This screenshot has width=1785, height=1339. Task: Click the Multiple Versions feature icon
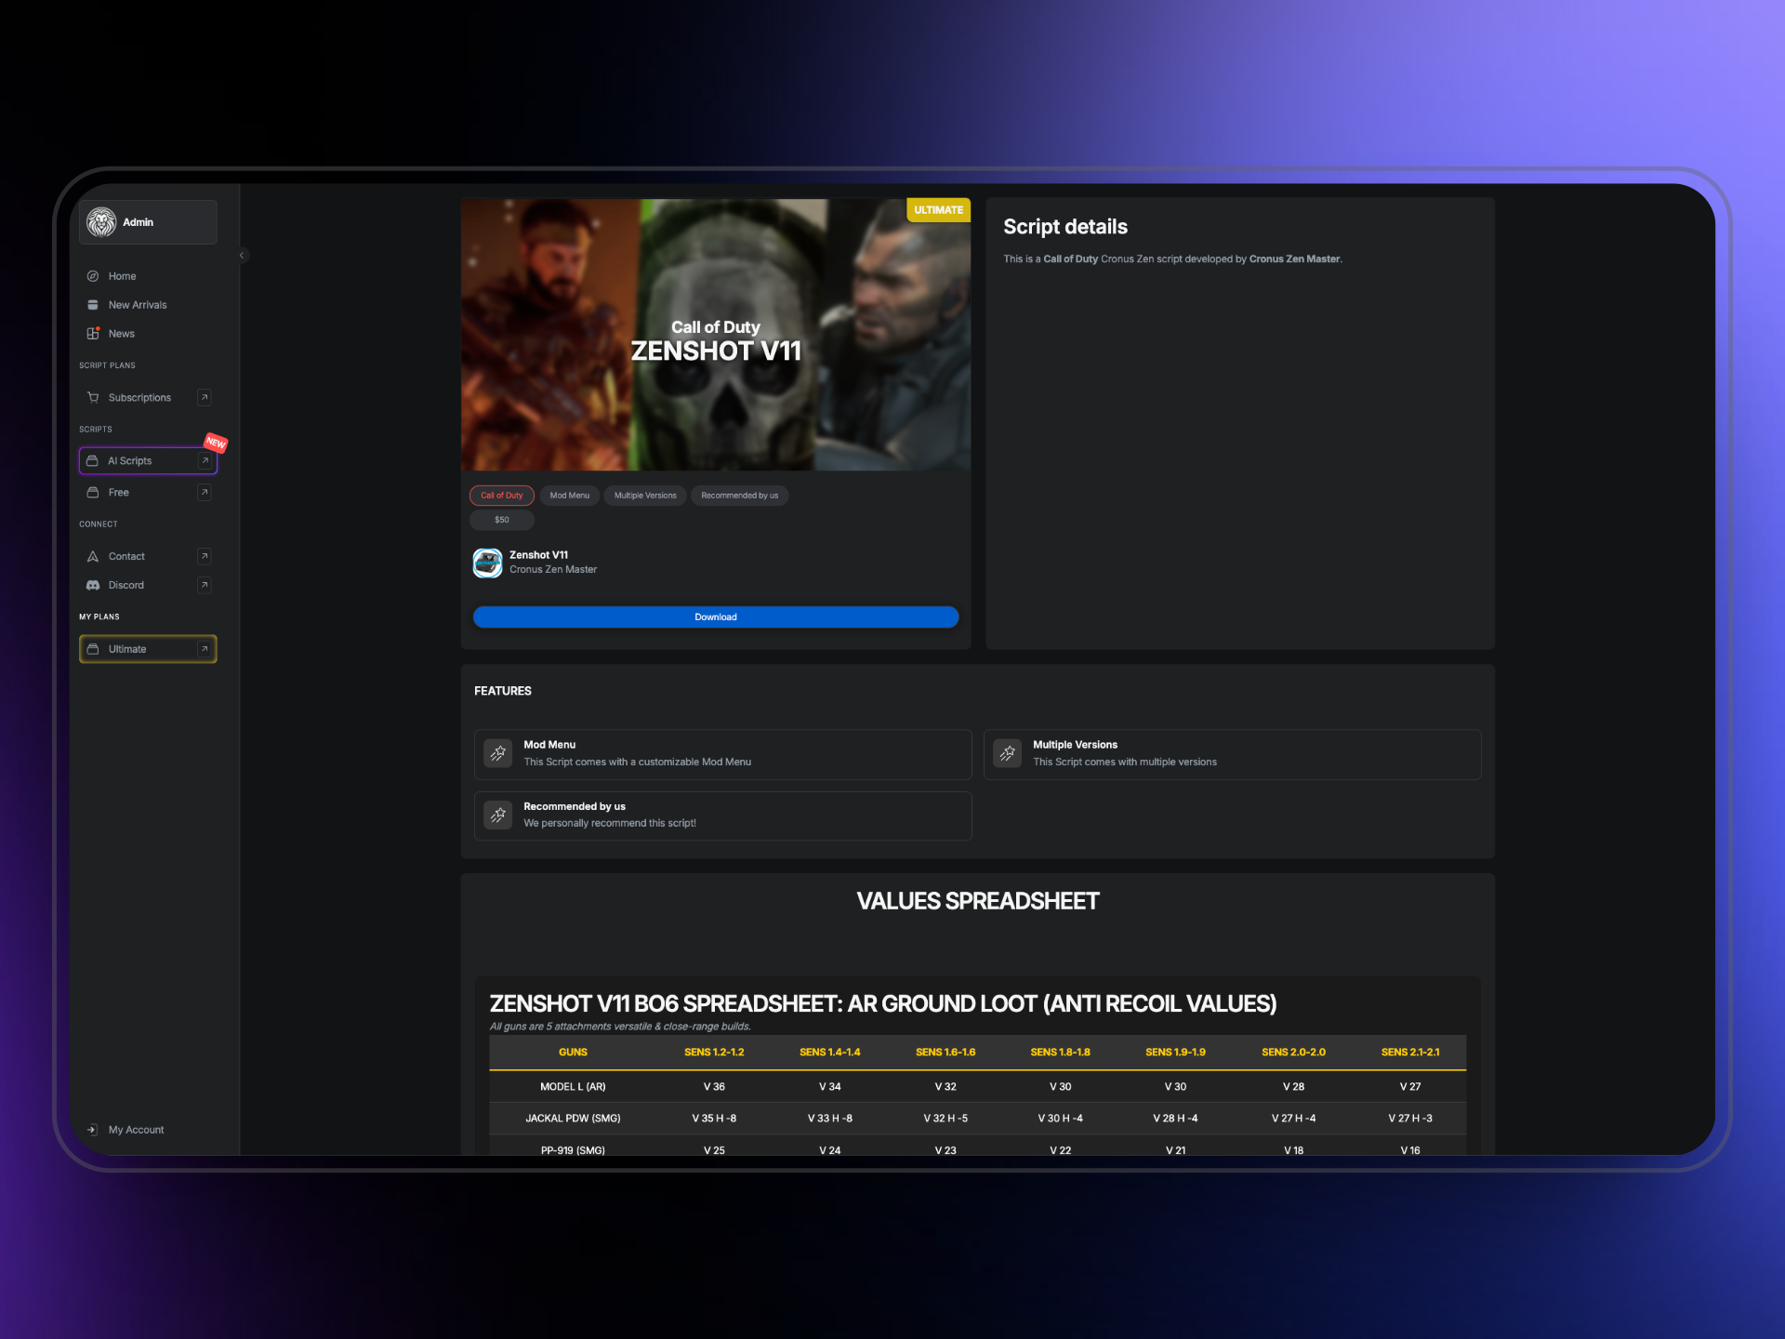point(1008,753)
